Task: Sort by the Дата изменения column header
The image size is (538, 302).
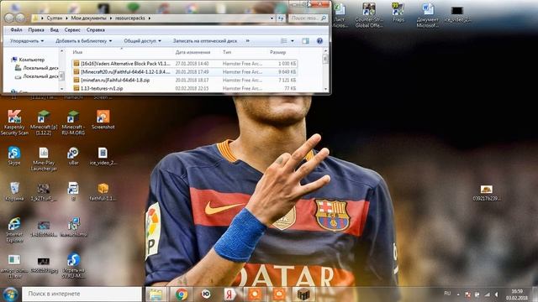Action: click(x=193, y=52)
